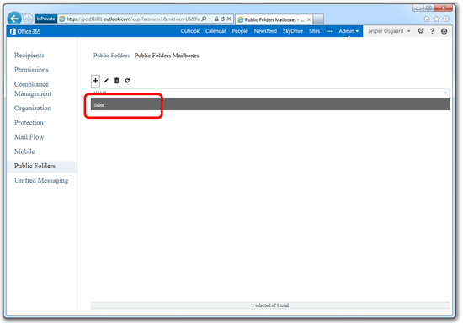This screenshot has height=324, width=463.
Task: Open the browser home icon
Action: point(427,19)
